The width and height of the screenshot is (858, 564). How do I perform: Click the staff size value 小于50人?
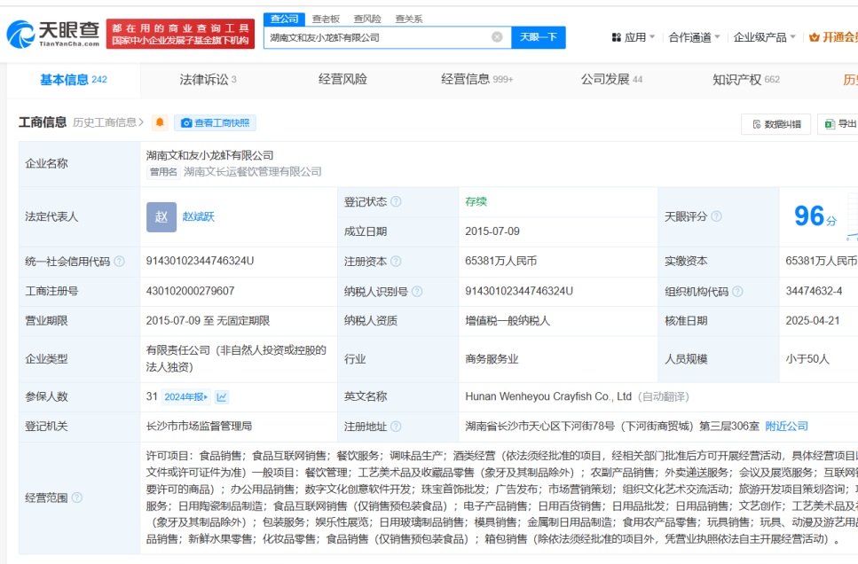[x=807, y=359]
